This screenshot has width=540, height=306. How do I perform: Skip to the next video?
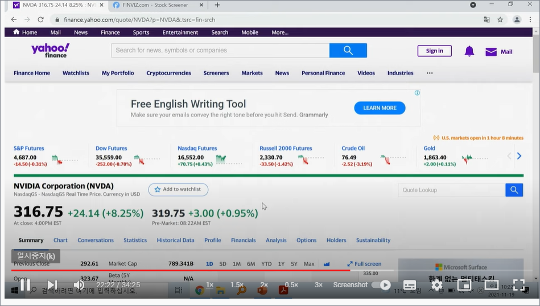coord(52,285)
